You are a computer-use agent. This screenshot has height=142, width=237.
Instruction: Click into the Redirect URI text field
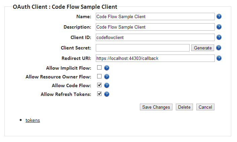(155, 58)
